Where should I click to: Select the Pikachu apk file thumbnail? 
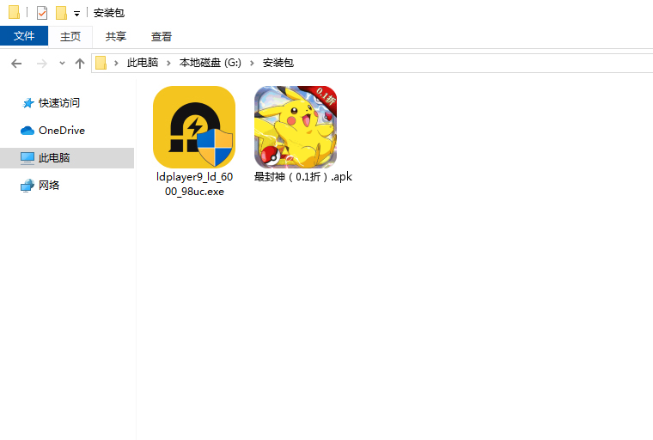296,127
